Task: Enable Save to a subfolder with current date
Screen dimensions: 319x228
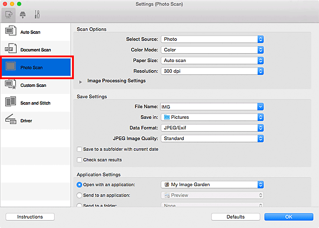Action: (x=79, y=149)
